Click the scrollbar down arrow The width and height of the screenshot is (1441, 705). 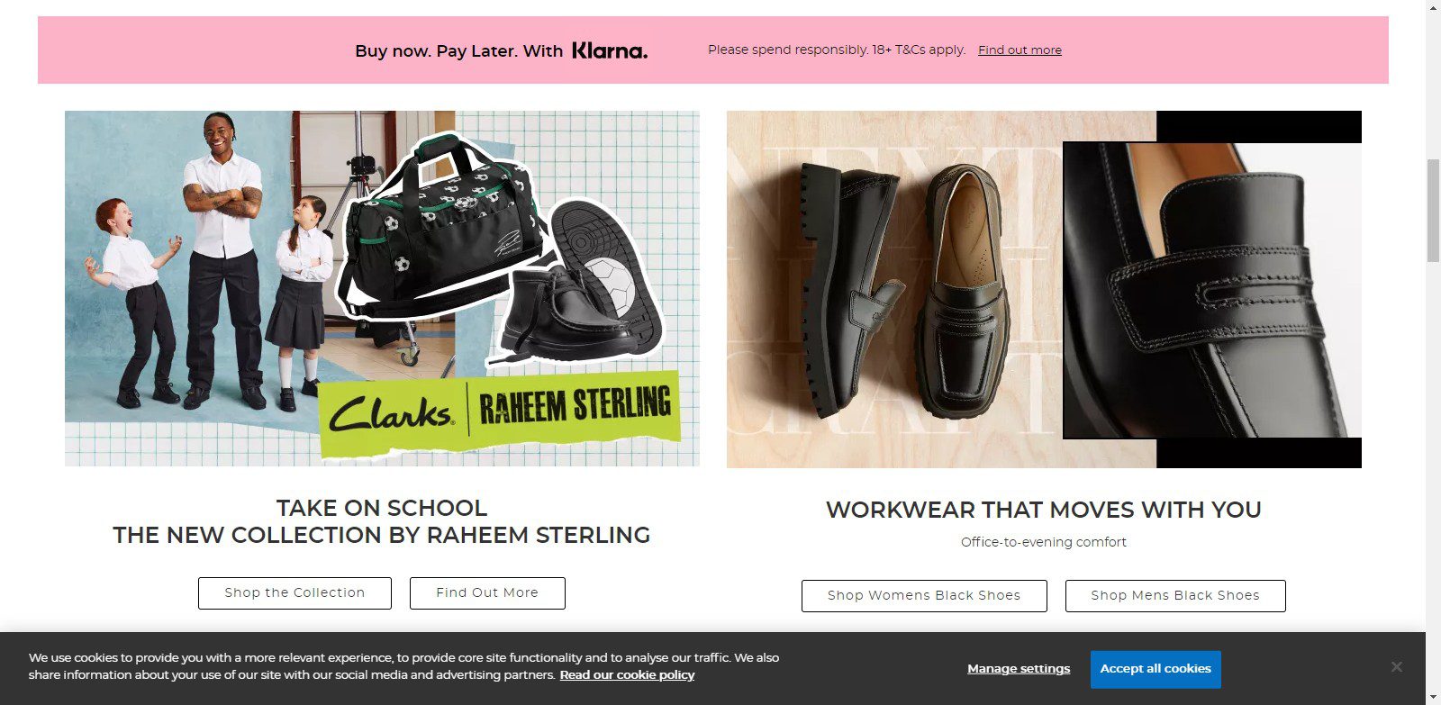pyautogui.click(x=1433, y=698)
